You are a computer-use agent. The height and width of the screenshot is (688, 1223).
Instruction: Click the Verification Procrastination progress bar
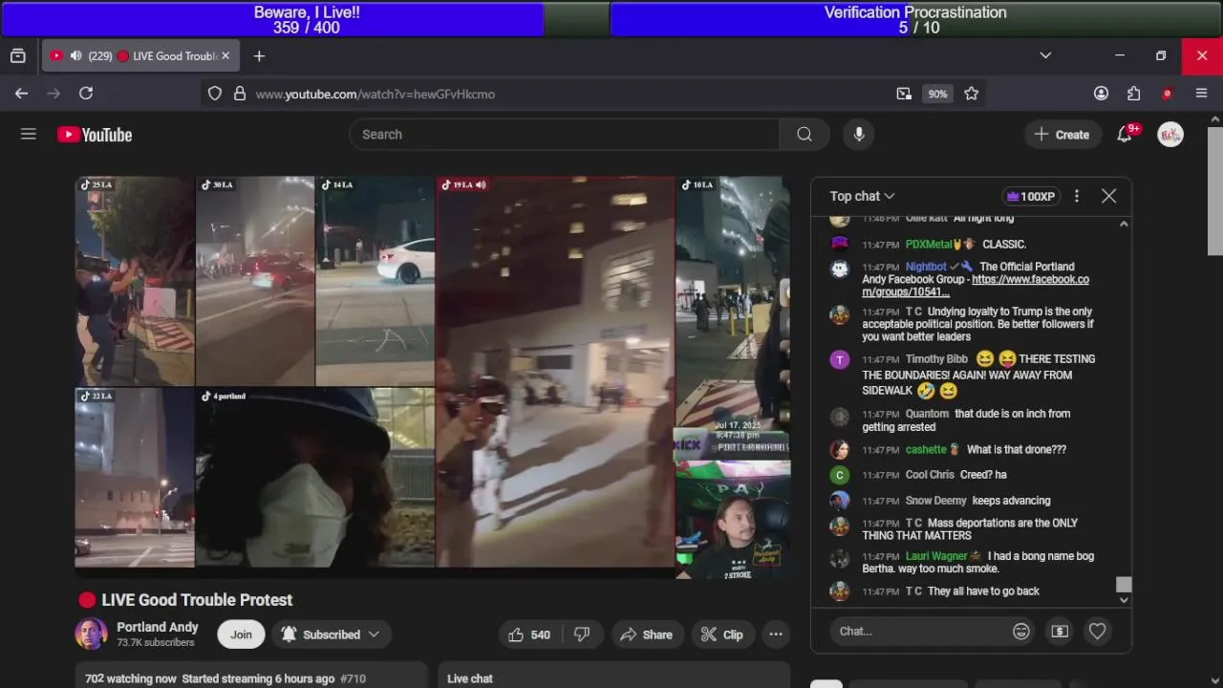pyautogui.click(x=915, y=19)
